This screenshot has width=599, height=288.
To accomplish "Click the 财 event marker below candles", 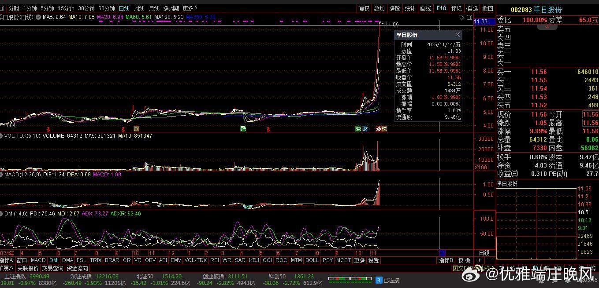I will click(365, 129).
